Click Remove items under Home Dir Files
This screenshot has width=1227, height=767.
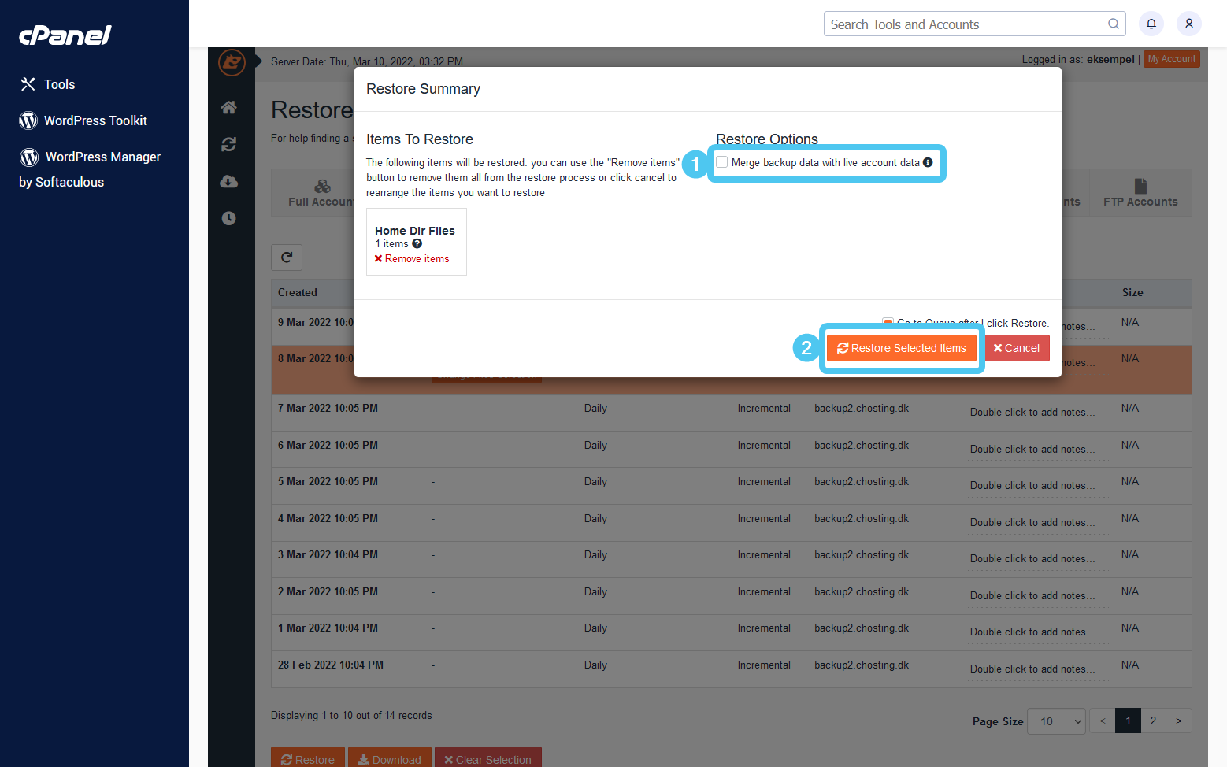pos(412,258)
